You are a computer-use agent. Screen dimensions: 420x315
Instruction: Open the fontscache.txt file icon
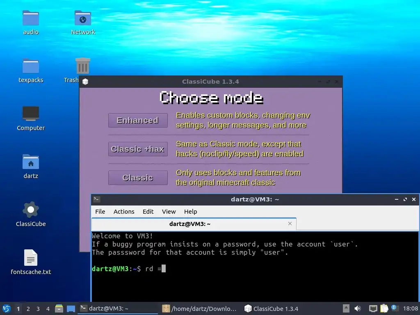[x=30, y=258]
